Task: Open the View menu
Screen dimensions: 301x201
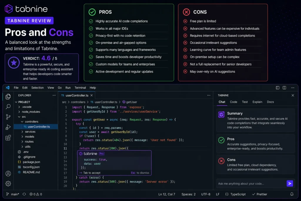Action: (x=51, y=88)
